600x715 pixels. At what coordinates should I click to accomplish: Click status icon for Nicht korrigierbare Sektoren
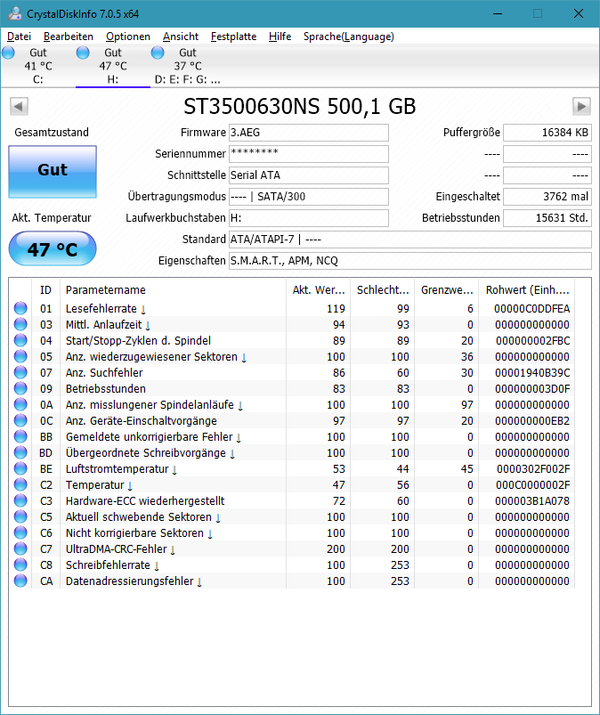(20, 532)
